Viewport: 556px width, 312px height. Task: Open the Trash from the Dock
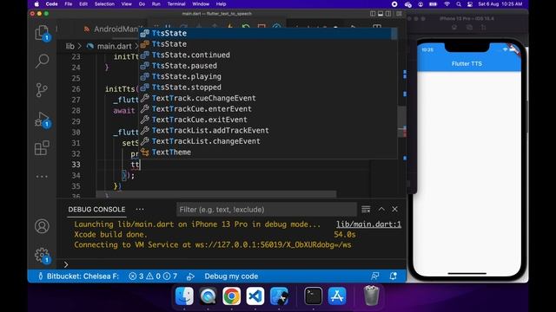point(371,296)
